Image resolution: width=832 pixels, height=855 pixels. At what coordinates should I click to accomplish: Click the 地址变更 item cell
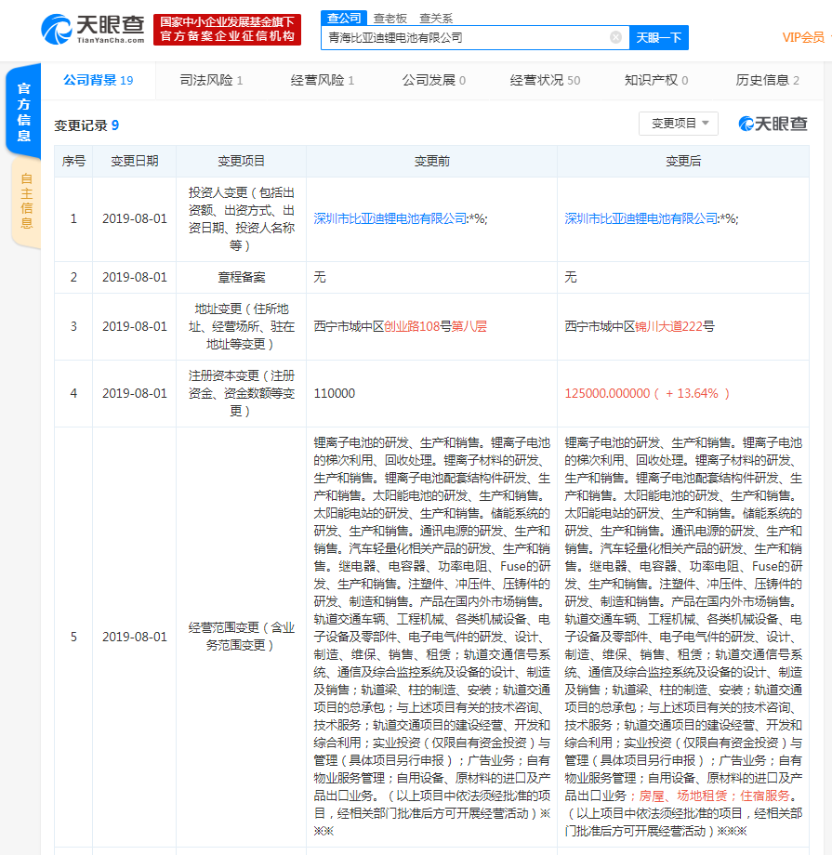pyautogui.click(x=241, y=326)
